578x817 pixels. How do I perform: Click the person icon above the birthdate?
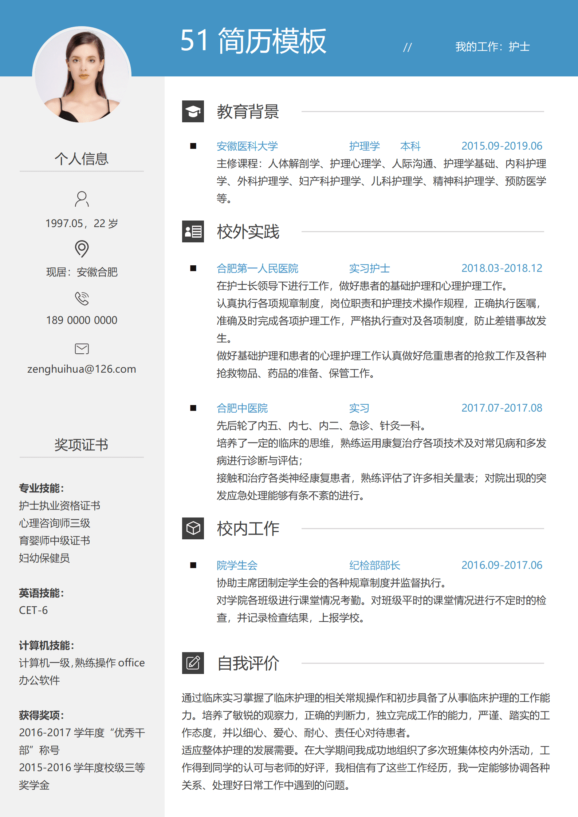pyautogui.click(x=82, y=199)
